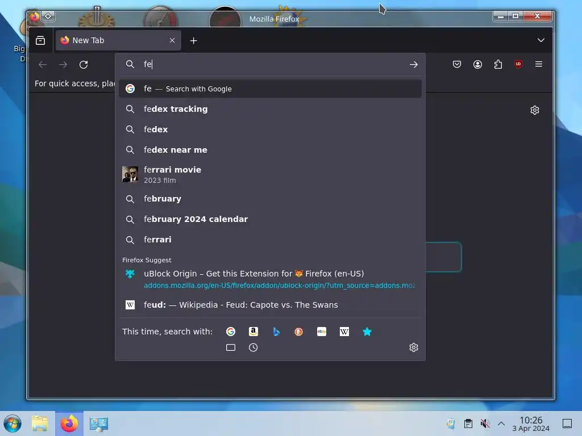
Task: Open search settings gear in dropdown
Action: 414,347
